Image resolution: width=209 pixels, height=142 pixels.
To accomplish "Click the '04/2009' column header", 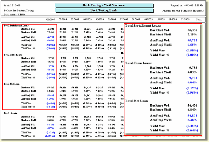I will coord(87,19).
